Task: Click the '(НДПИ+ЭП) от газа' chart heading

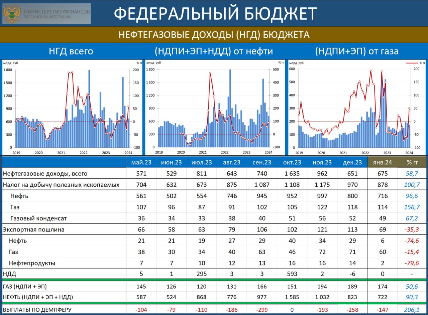Action: click(357, 51)
